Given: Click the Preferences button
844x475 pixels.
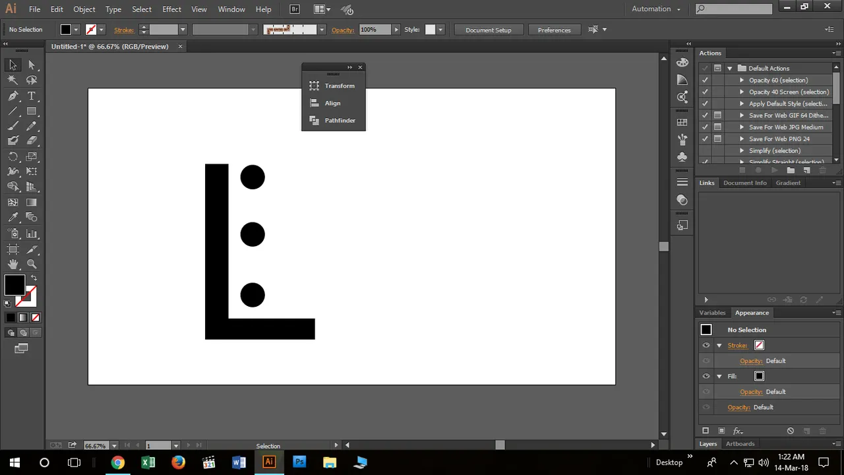Looking at the screenshot, I should click(x=554, y=30).
